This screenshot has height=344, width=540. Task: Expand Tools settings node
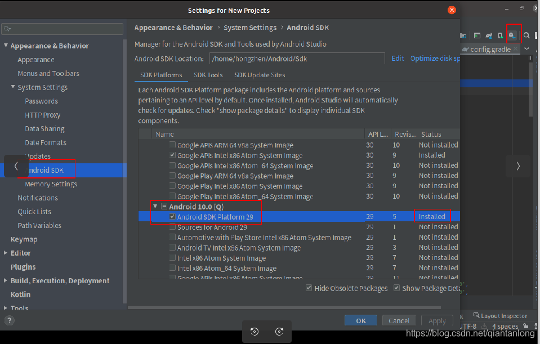coord(6,307)
